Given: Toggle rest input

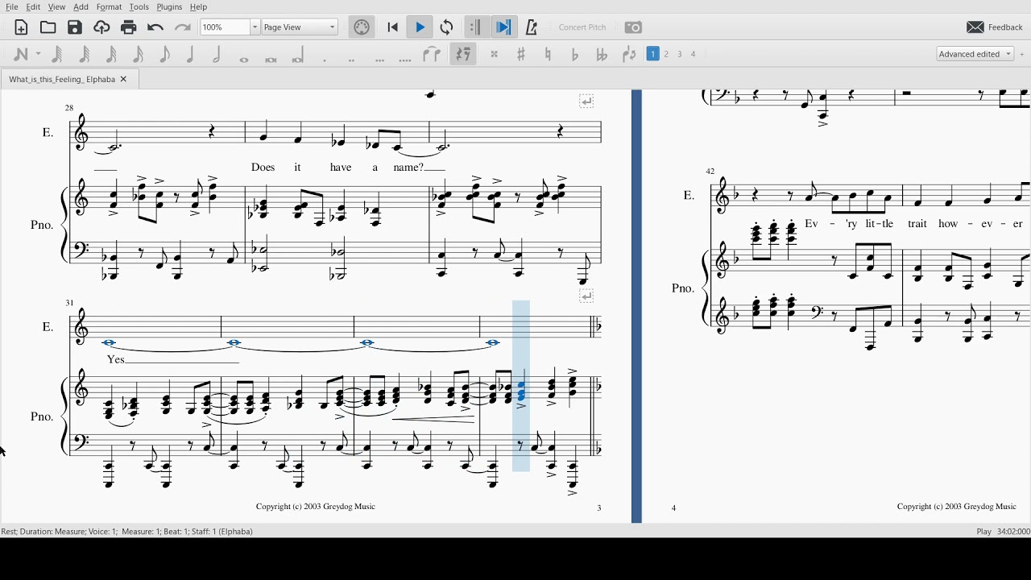Looking at the screenshot, I should [x=463, y=54].
